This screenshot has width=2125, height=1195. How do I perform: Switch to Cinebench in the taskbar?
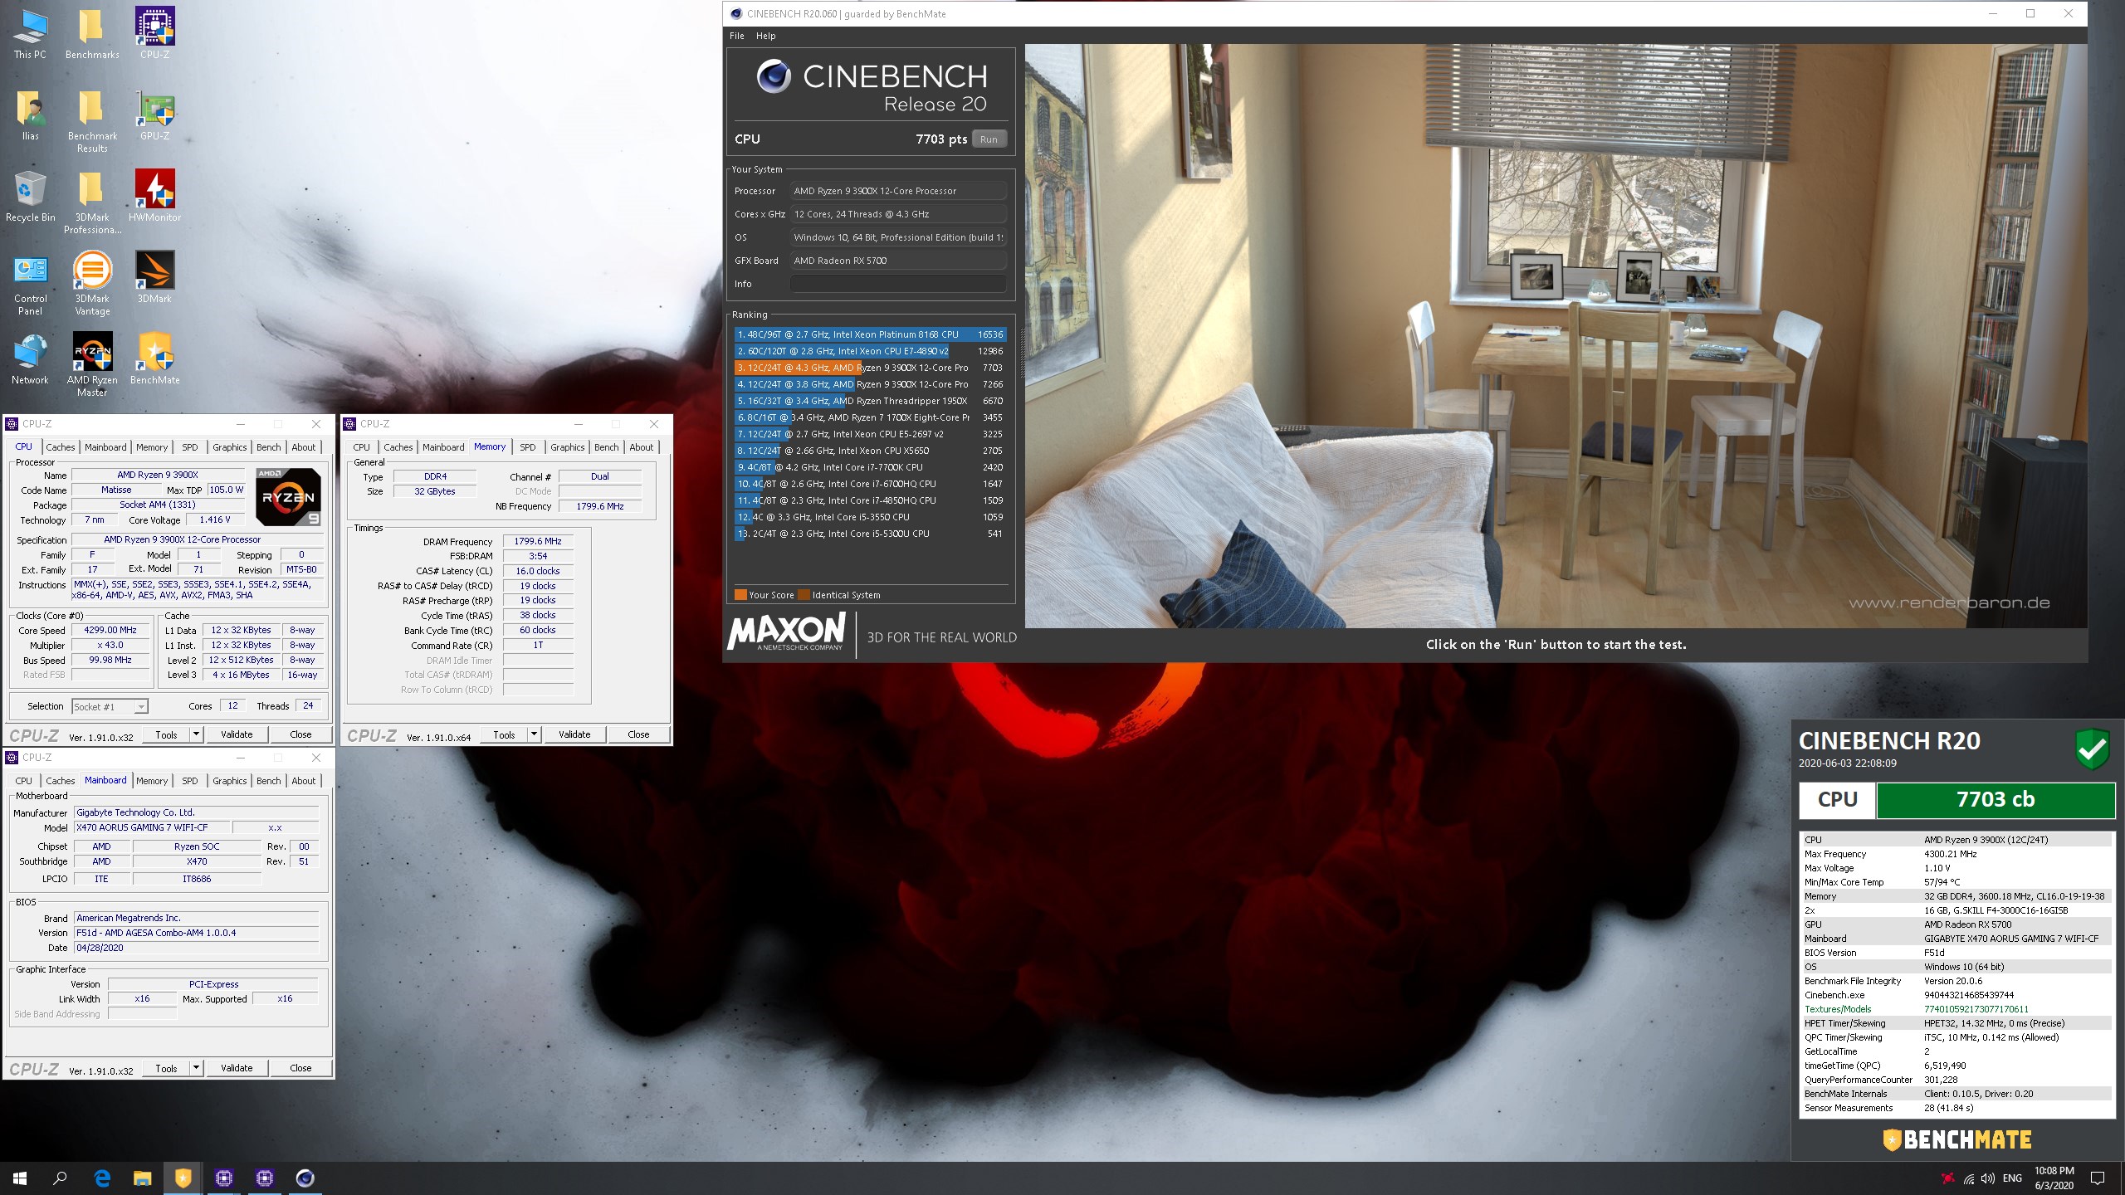pyautogui.click(x=305, y=1178)
